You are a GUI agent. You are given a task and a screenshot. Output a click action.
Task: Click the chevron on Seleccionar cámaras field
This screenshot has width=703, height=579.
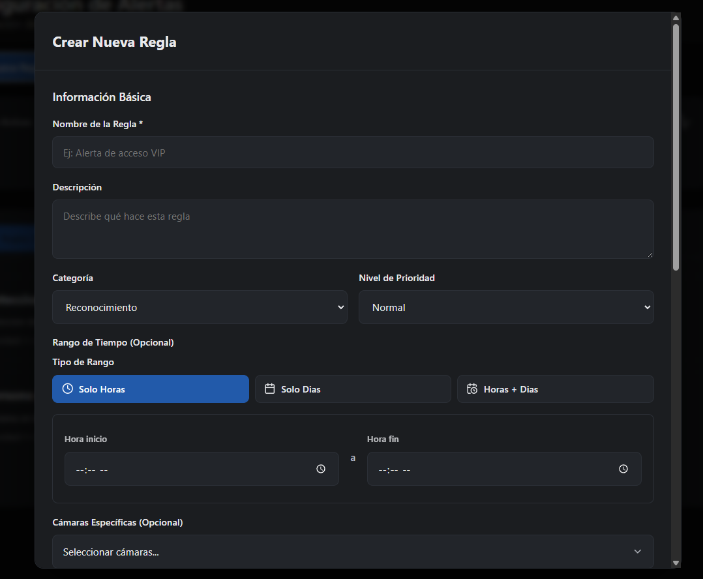point(638,552)
